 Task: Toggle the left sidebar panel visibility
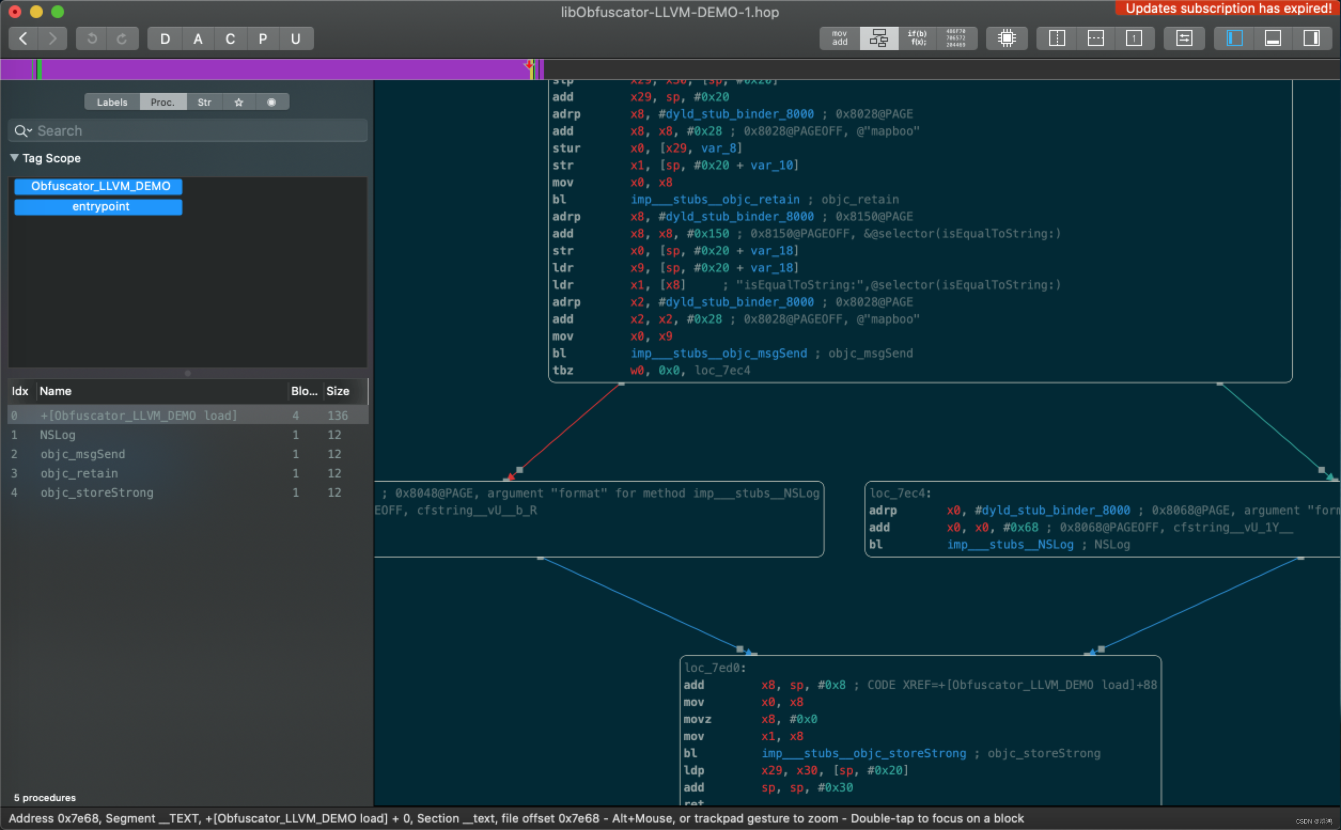1234,38
